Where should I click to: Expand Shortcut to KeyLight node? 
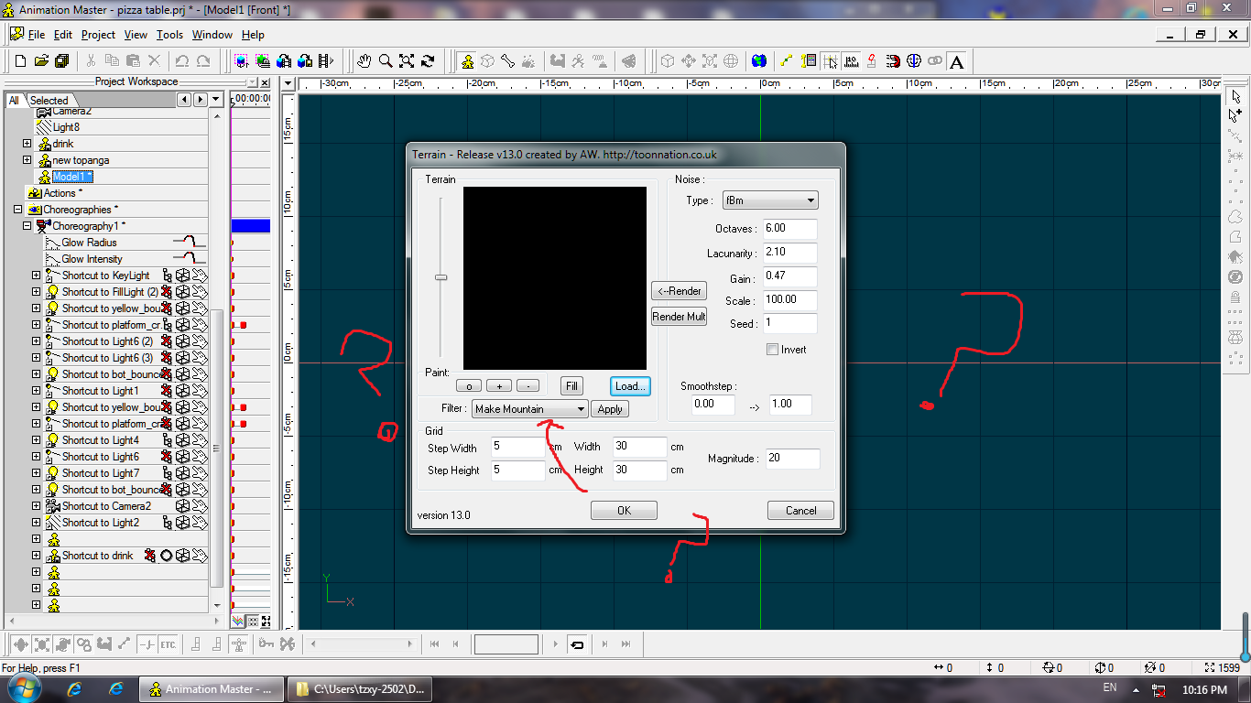pos(36,276)
